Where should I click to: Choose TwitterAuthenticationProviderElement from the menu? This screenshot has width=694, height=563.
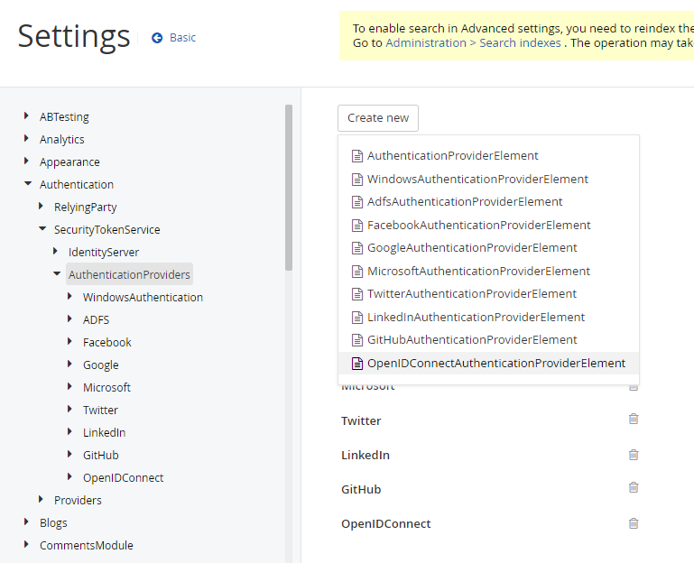pyautogui.click(x=488, y=294)
